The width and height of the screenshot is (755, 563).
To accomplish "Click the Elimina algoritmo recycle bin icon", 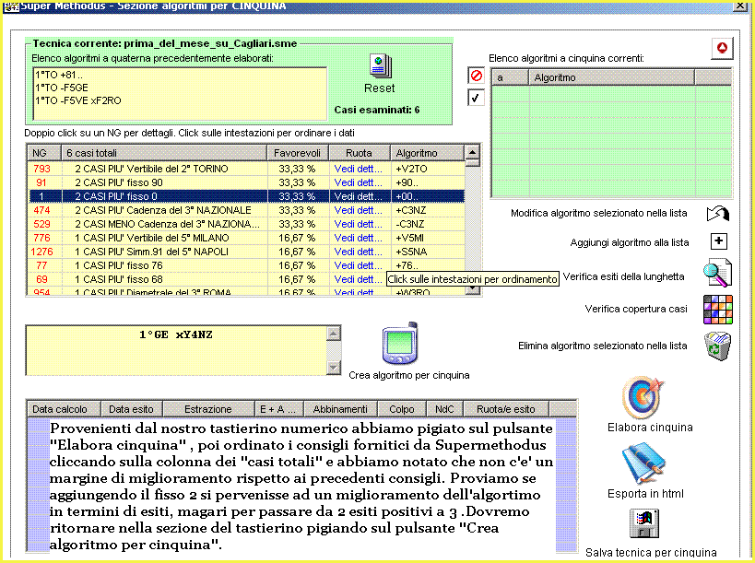I will 717,346.
